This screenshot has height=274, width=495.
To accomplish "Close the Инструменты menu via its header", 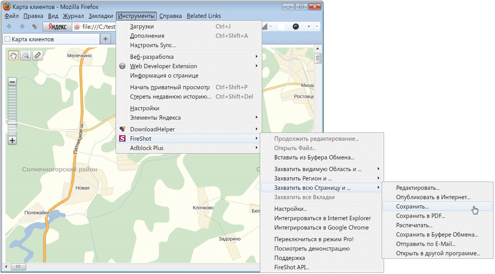I will [136, 16].
